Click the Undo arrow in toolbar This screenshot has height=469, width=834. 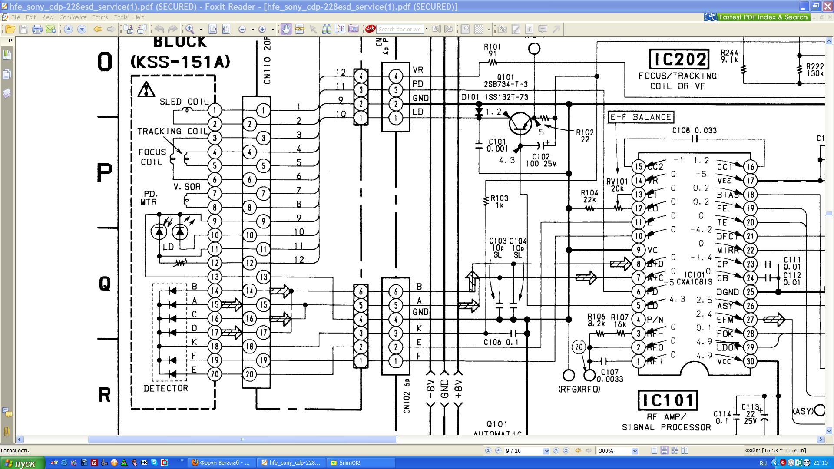coord(159,29)
